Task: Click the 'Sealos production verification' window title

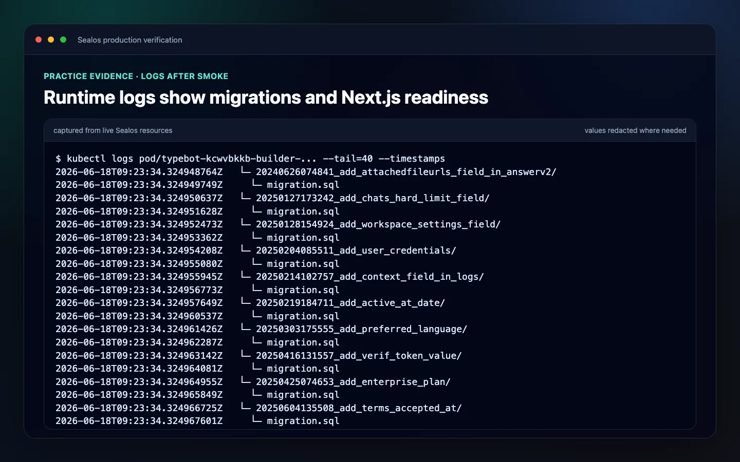Action: [x=130, y=40]
